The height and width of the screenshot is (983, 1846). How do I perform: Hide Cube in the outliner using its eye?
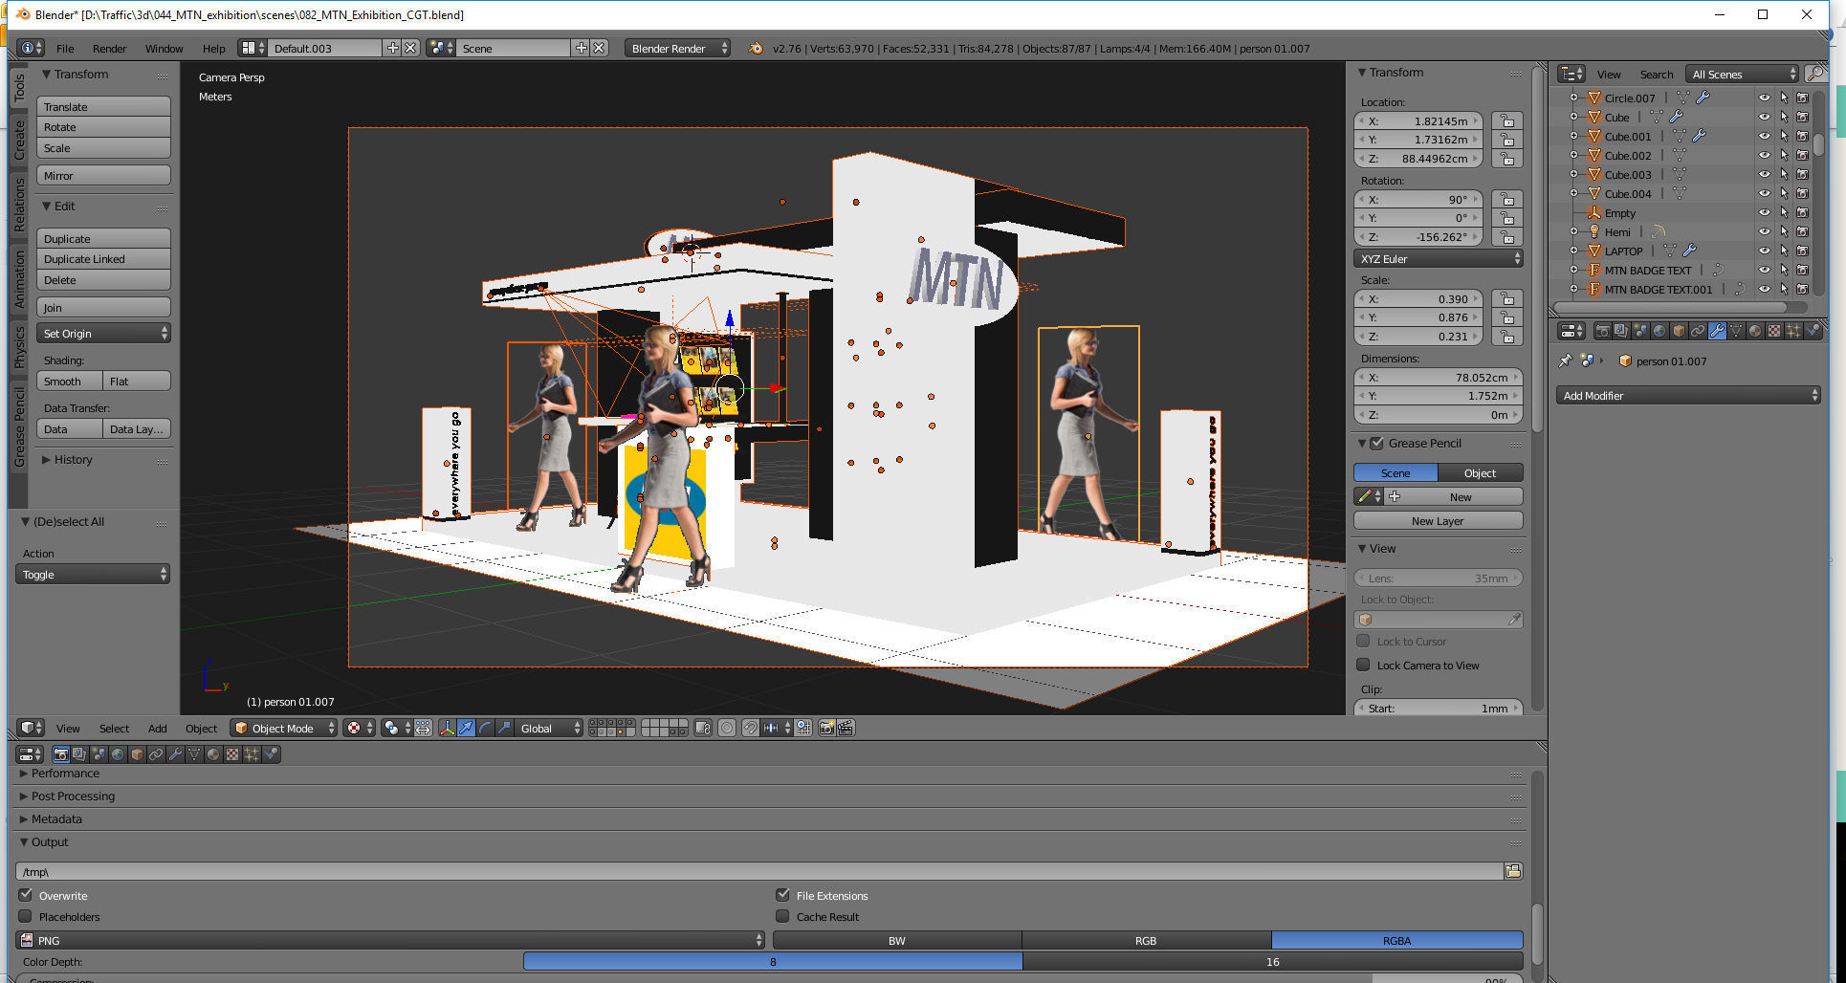coord(1764,117)
